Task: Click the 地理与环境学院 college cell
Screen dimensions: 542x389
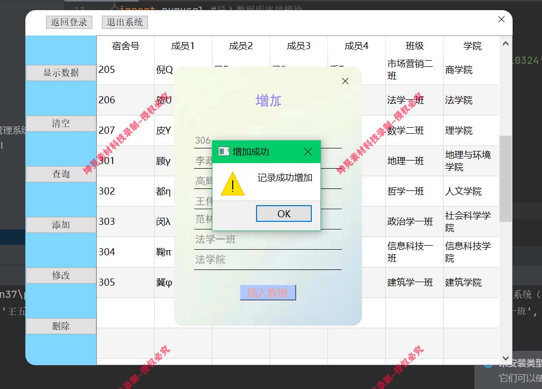Action: [x=472, y=161]
